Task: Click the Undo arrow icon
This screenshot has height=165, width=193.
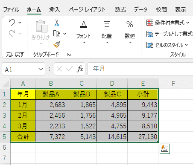Action: (12, 23)
